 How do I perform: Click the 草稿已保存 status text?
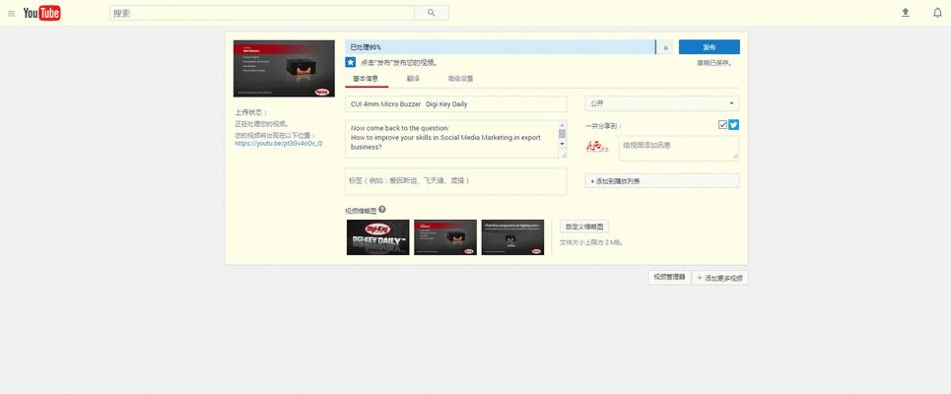(x=713, y=63)
